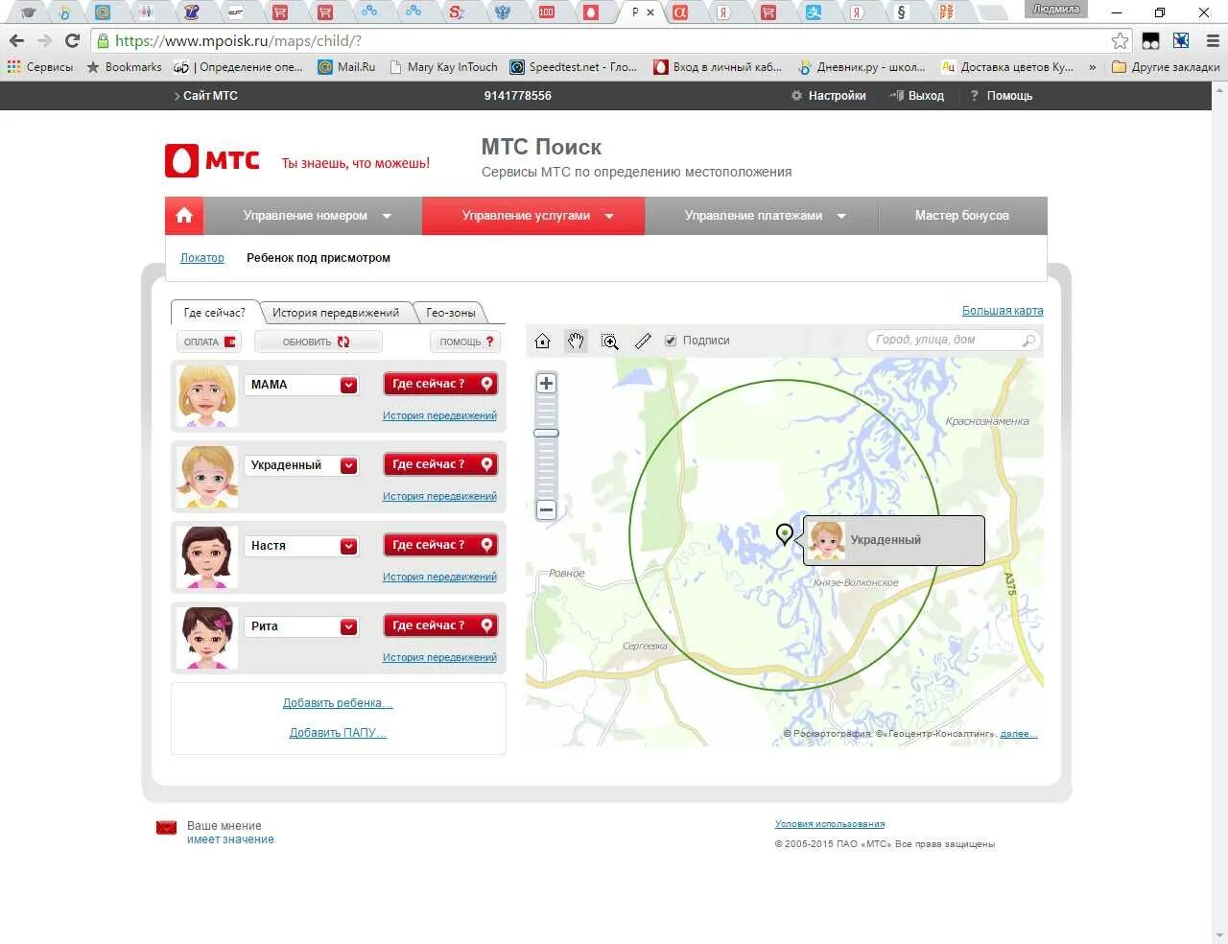Screen dimensions: 1228x944
Task: Open the Chrome menu icon
Action: [x=1213, y=40]
